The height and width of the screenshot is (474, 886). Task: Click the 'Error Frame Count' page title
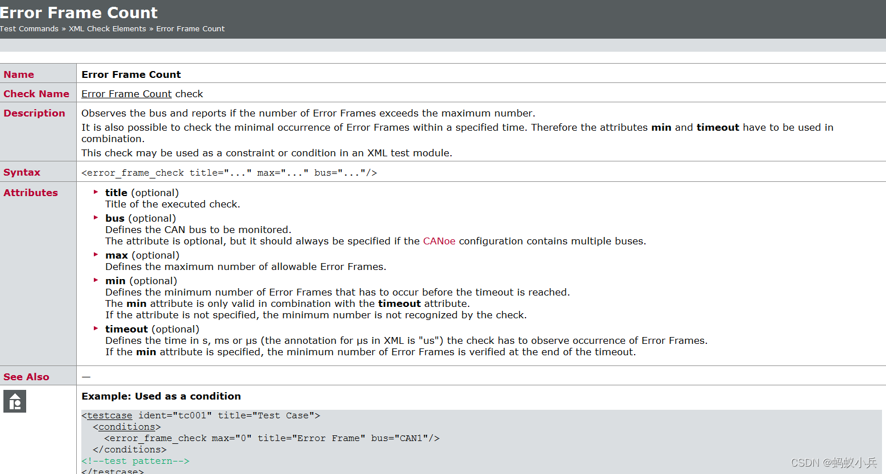click(x=79, y=13)
